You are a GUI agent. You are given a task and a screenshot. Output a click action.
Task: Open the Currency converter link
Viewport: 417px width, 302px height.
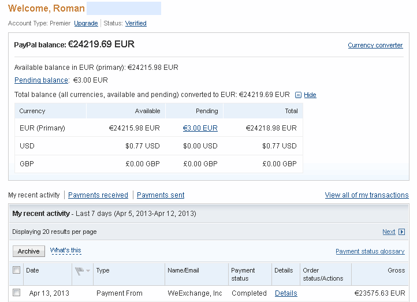[375, 45]
